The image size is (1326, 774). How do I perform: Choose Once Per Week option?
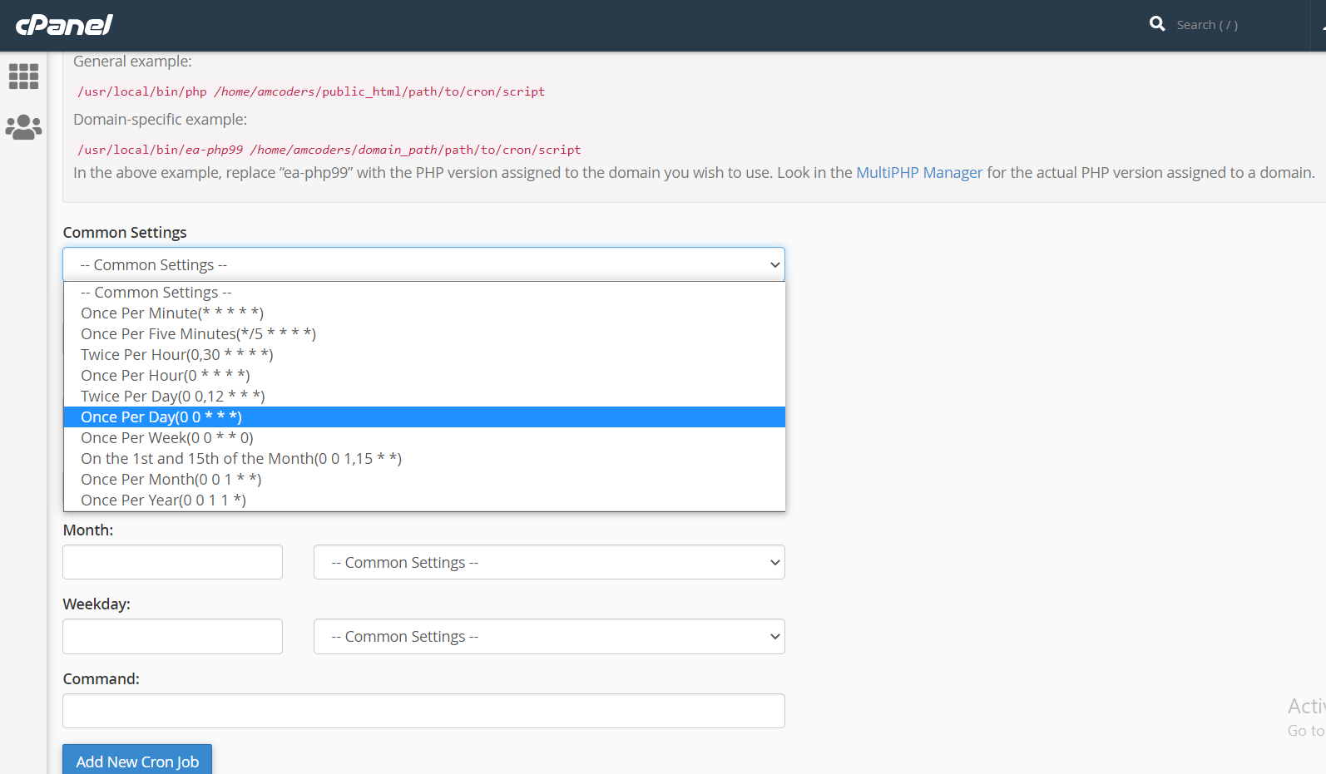pyautogui.click(x=166, y=438)
